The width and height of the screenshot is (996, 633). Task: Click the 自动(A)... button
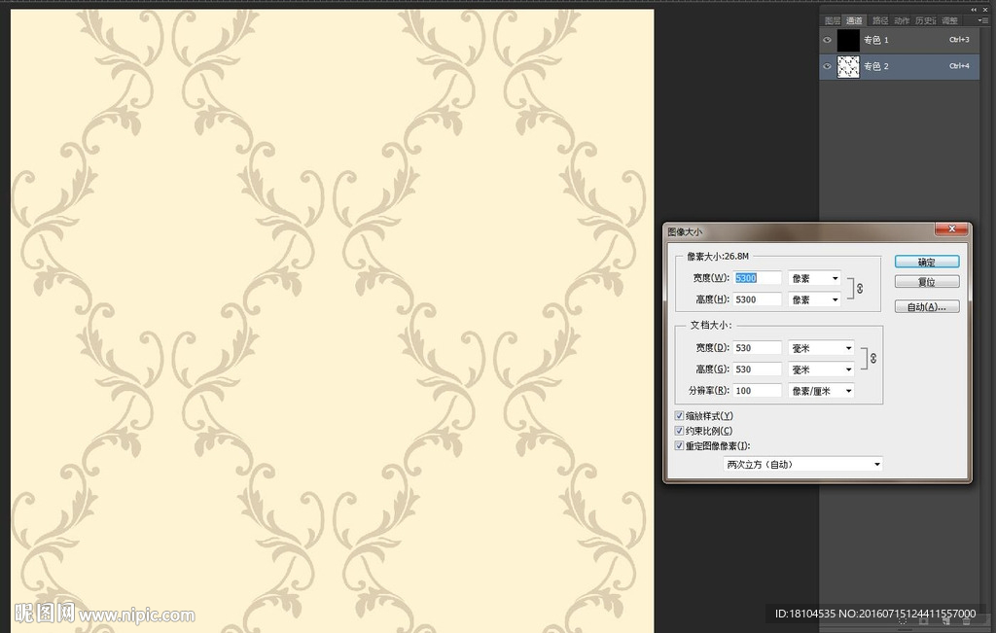[927, 306]
